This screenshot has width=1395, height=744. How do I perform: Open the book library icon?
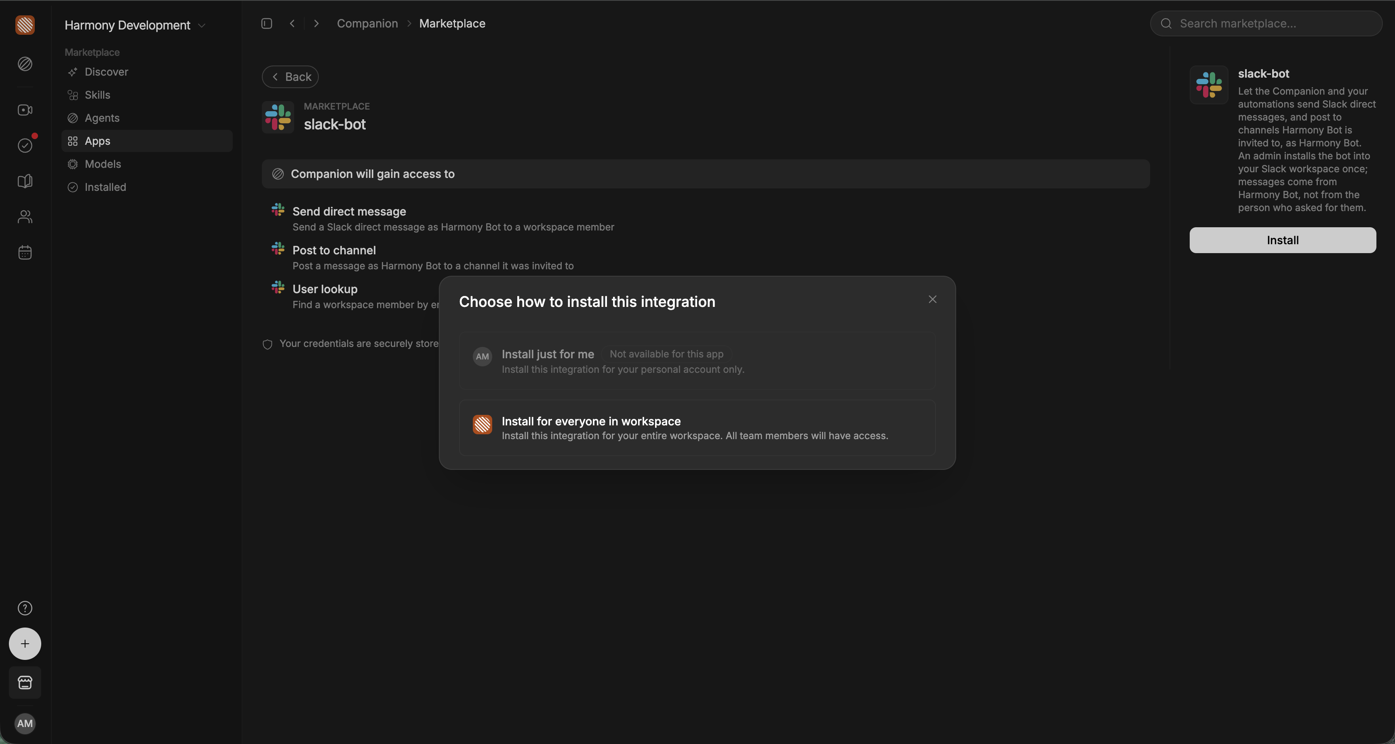click(x=25, y=181)
